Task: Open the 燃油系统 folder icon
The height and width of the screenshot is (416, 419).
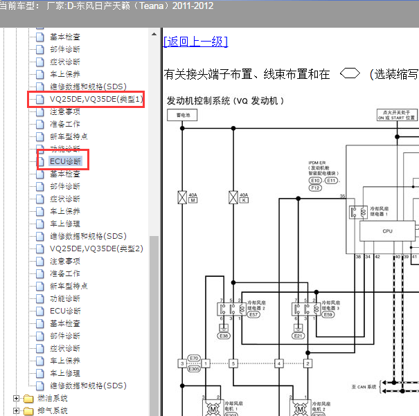Action: click(28, 399)
